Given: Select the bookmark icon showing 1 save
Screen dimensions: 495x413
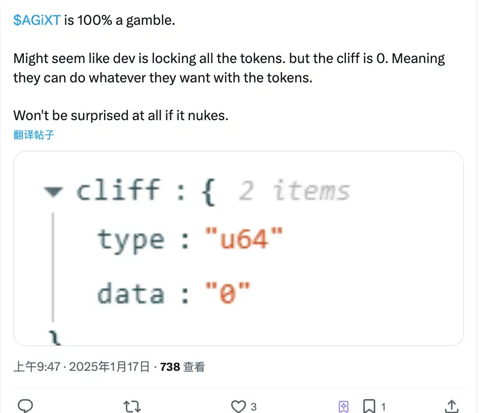Looking at the screenshot, I should click(x=369, y=406).
